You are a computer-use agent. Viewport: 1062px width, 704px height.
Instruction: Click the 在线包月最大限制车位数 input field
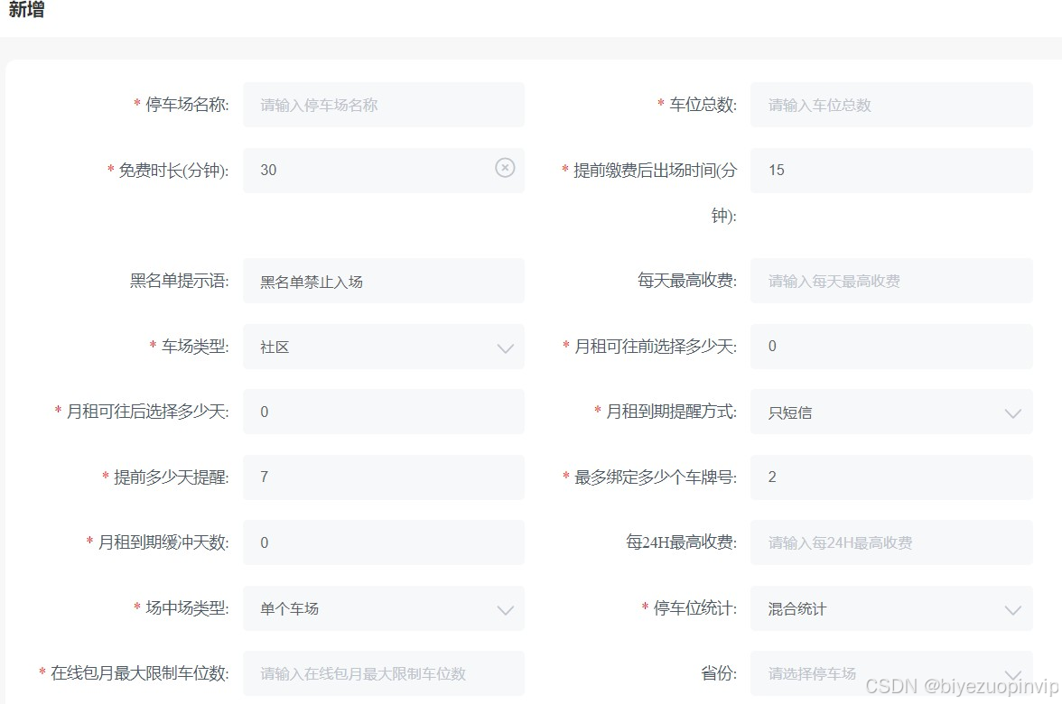pos(384,673)
